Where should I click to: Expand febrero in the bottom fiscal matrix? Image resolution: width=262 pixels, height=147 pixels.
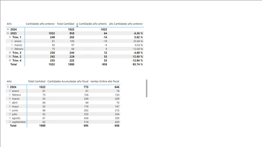[x=10, y=95]
